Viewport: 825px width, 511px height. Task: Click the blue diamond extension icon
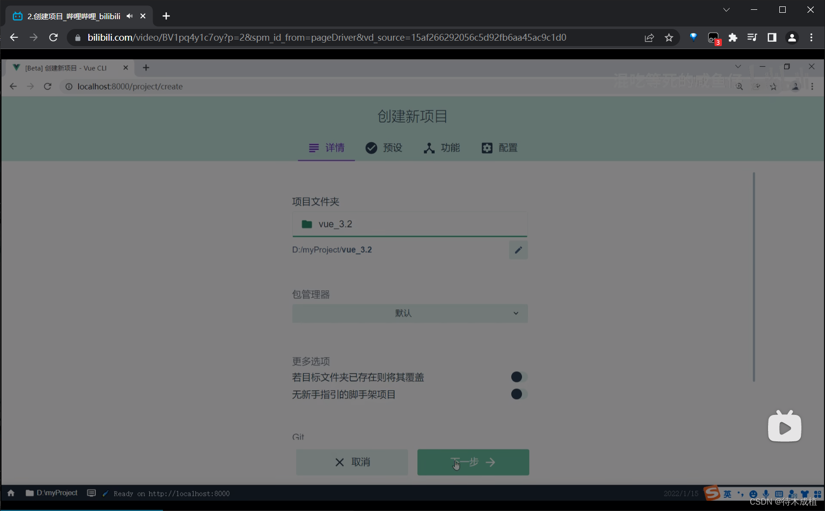coord(693,37)
